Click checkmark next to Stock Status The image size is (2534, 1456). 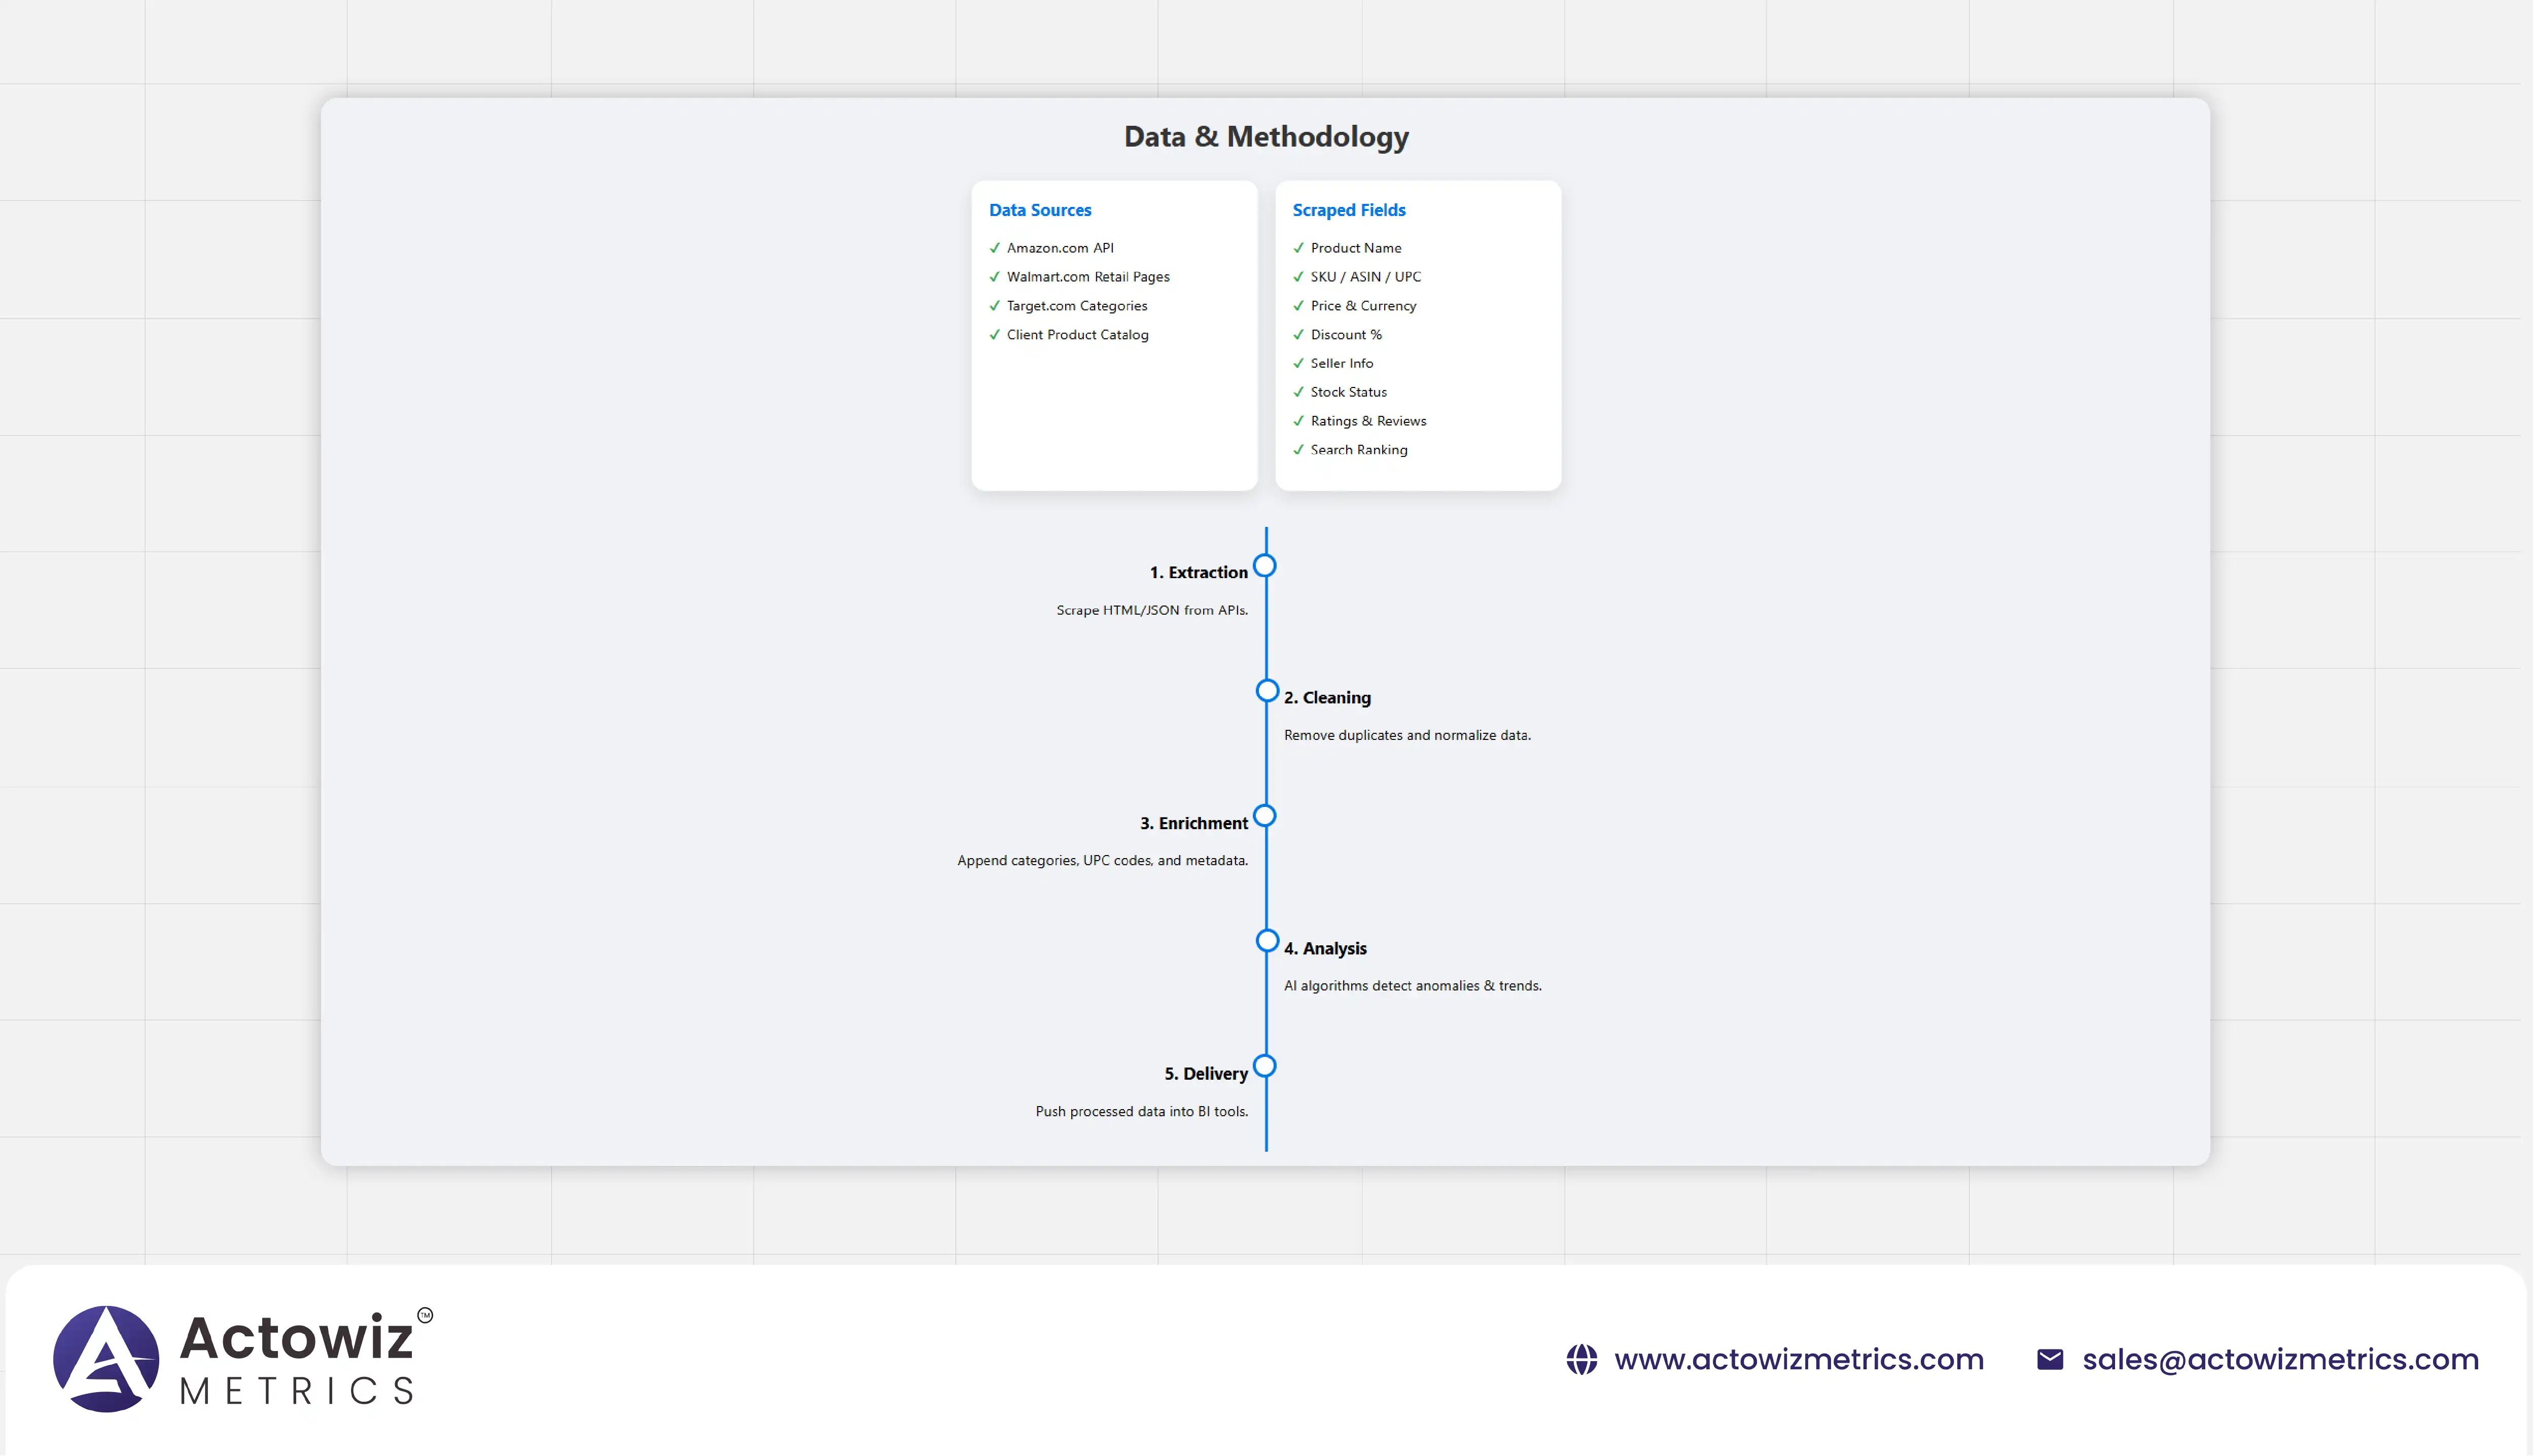pyautogui.click(x=1298, y=392)
